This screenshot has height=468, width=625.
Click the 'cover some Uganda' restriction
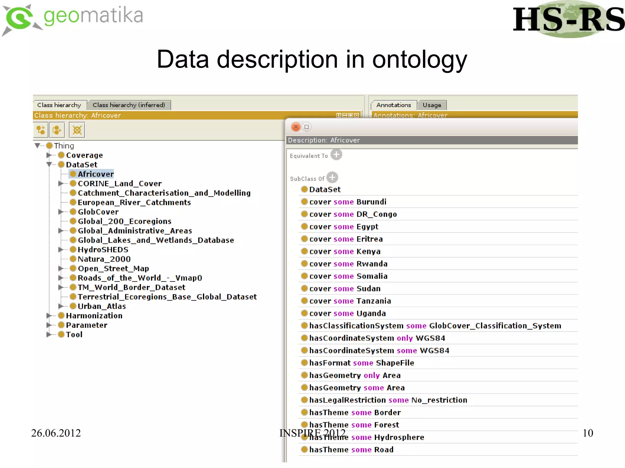[x=438, y=313]
